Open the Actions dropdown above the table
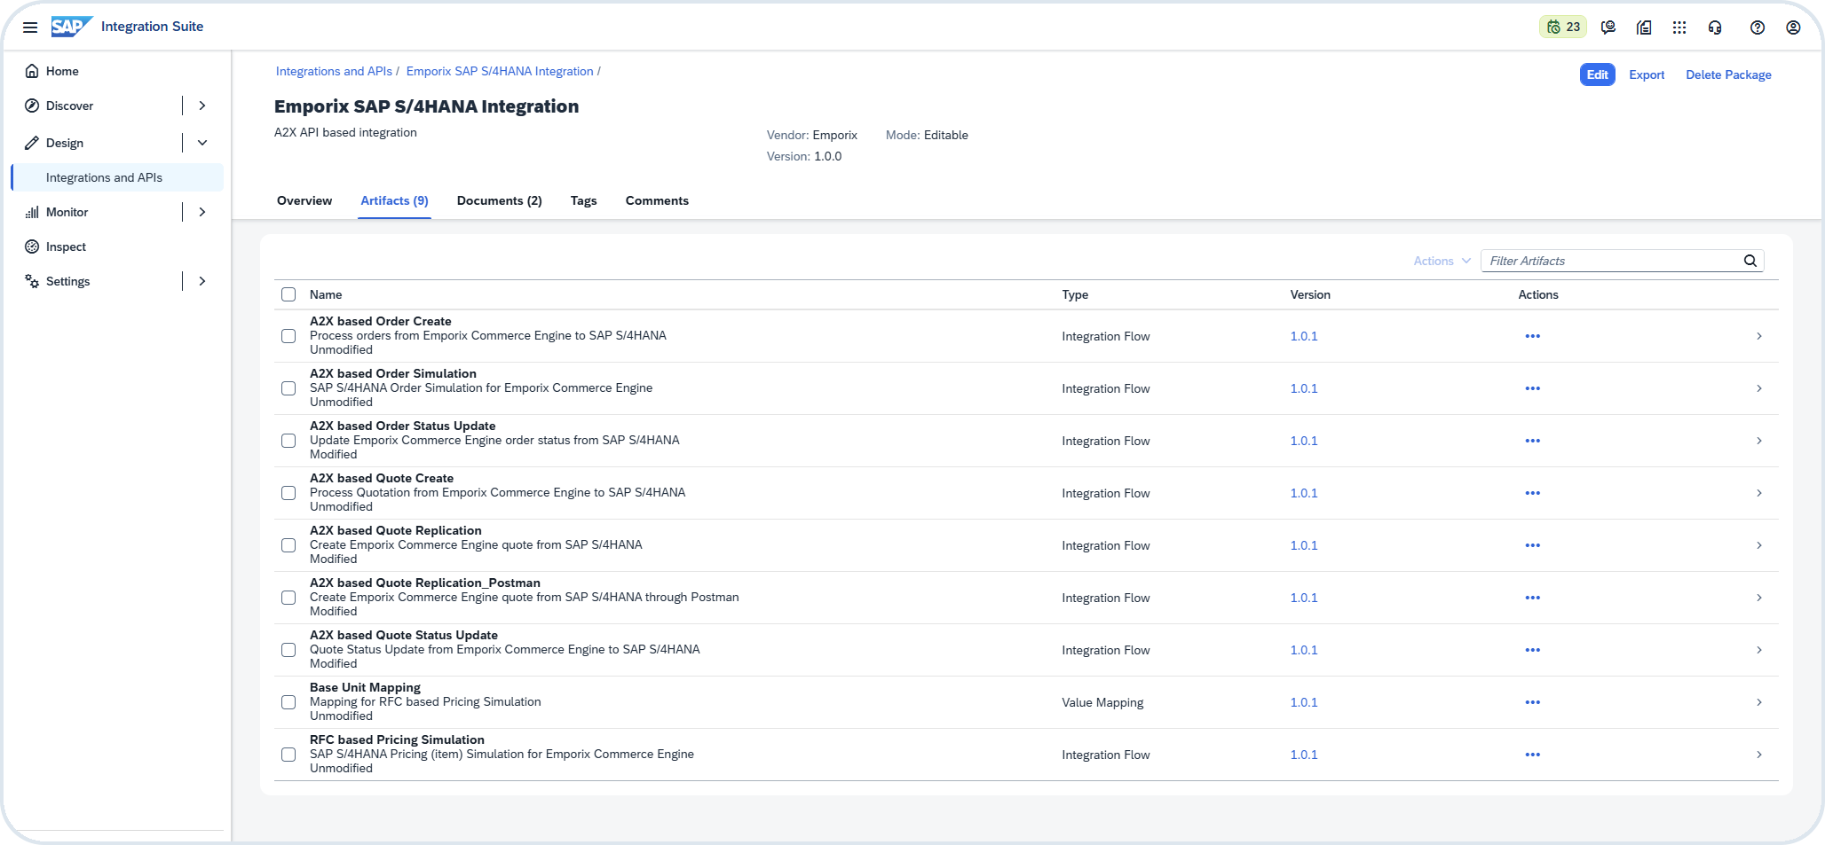Viewport: 1825px width, 845px height. click(1442, 261)
